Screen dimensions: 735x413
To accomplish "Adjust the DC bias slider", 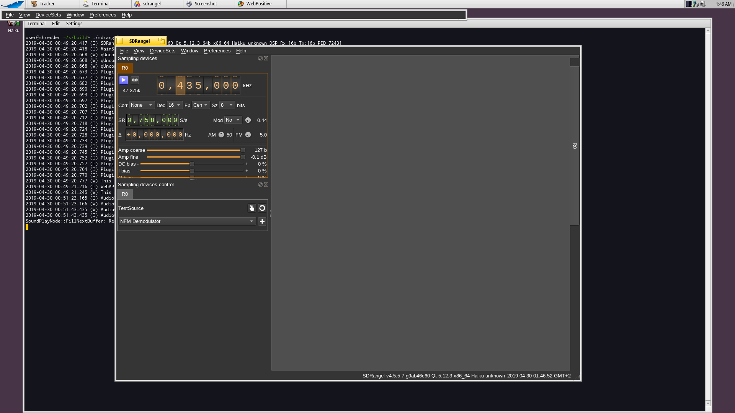I will click(192, 164).
